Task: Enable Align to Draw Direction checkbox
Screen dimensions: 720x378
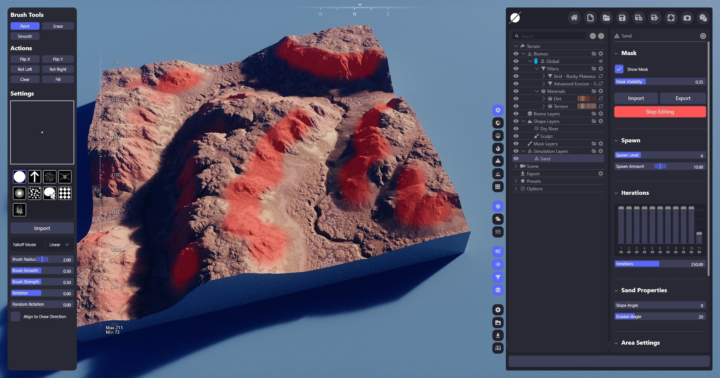Action: (15, 317)
